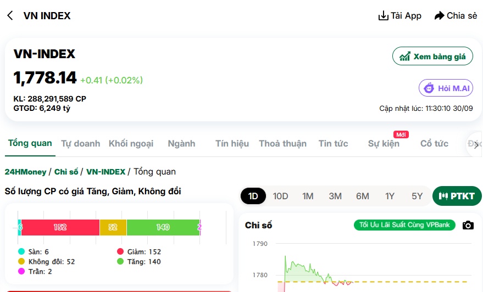The width and height of the screenshot is (483, 292).
Task: Toggle the Không đổi: 52 legend dot
Action: coord(21,261)
